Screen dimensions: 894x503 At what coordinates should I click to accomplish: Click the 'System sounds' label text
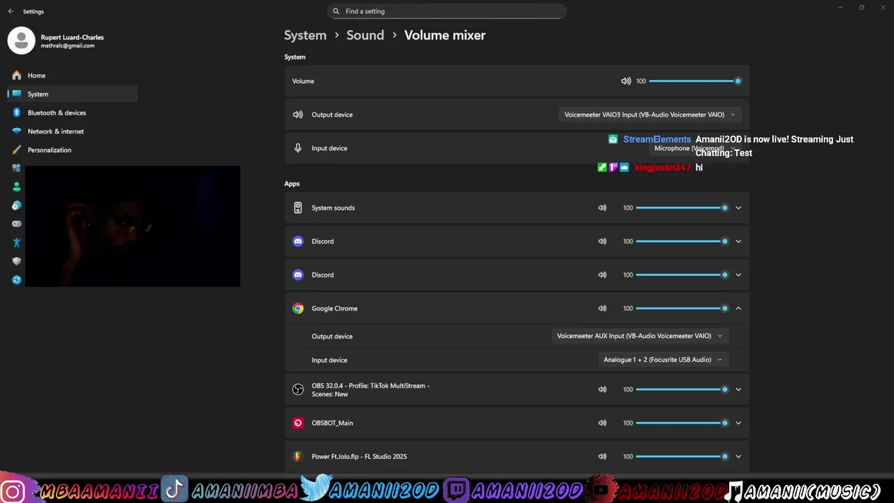coord(333,207)
